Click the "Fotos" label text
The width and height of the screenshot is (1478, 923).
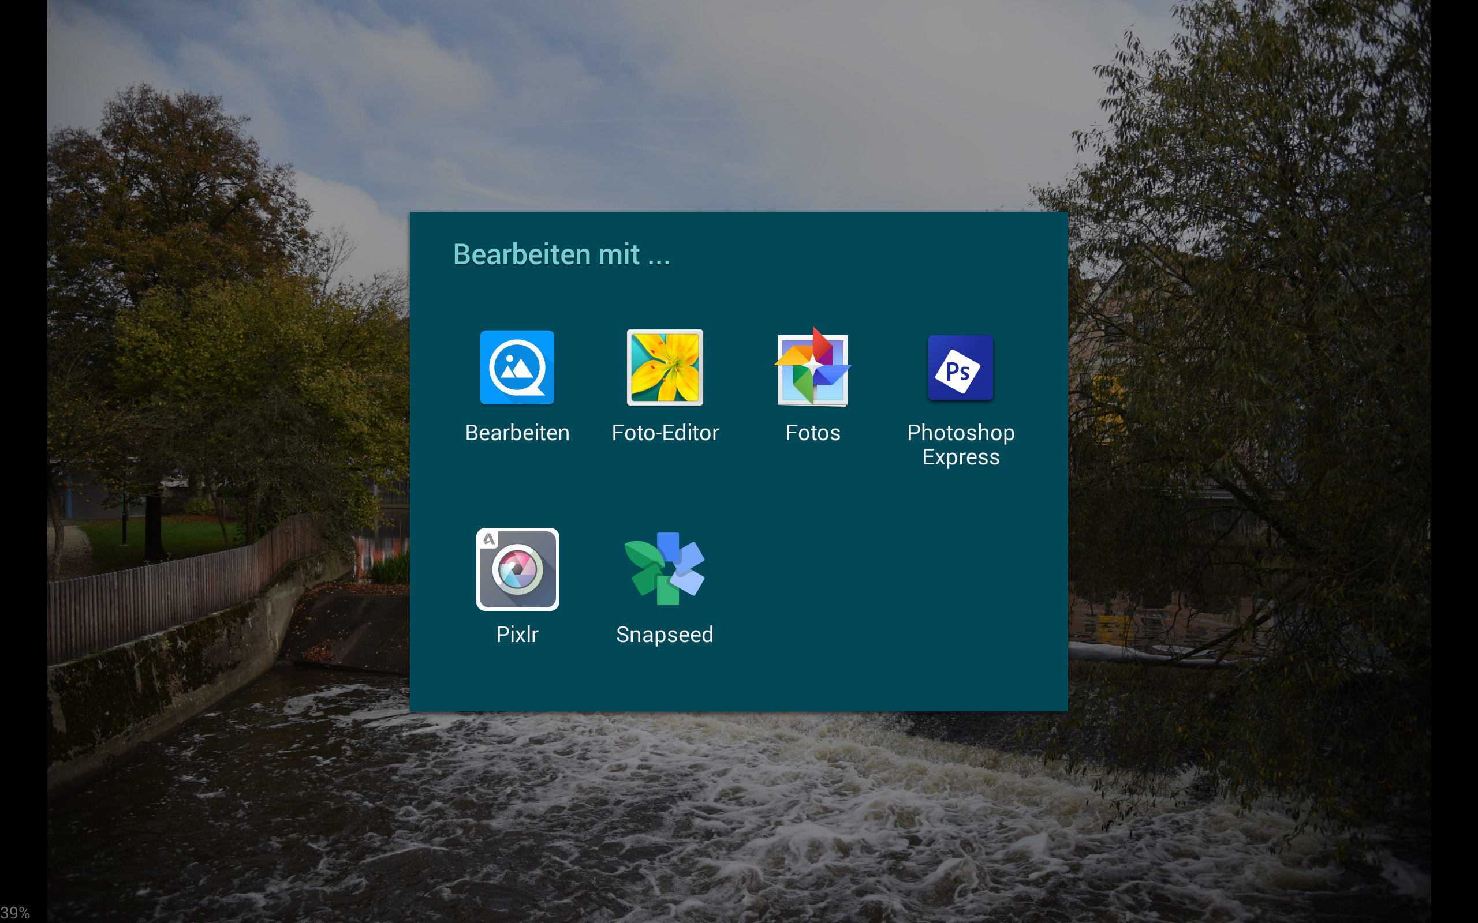(x=812, y=432)
